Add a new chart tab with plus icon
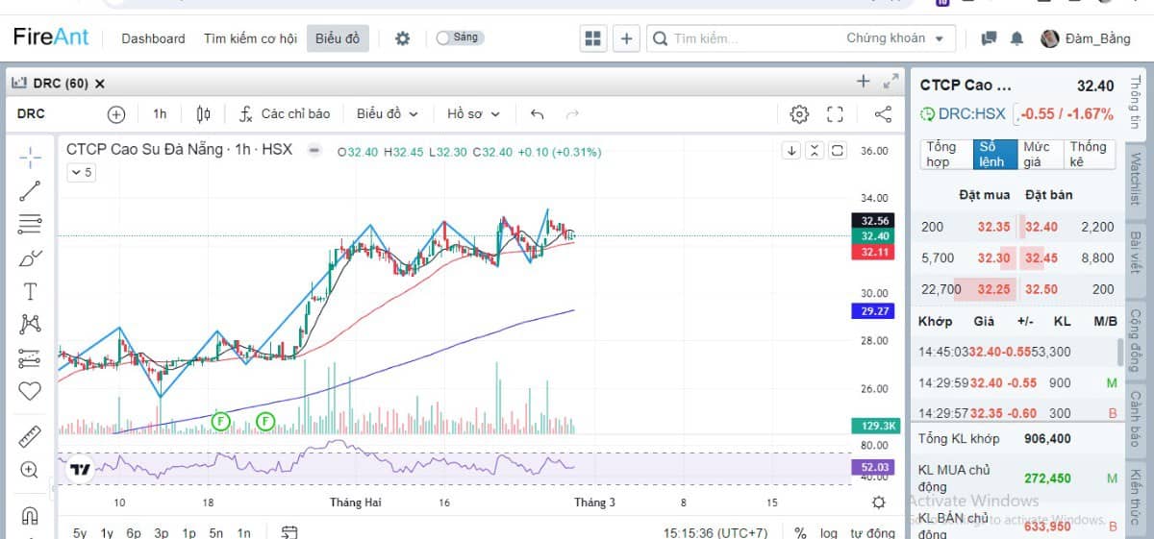1154x539 pixels. coord(864,82)
